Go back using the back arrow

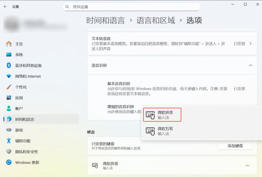point(5,7)
